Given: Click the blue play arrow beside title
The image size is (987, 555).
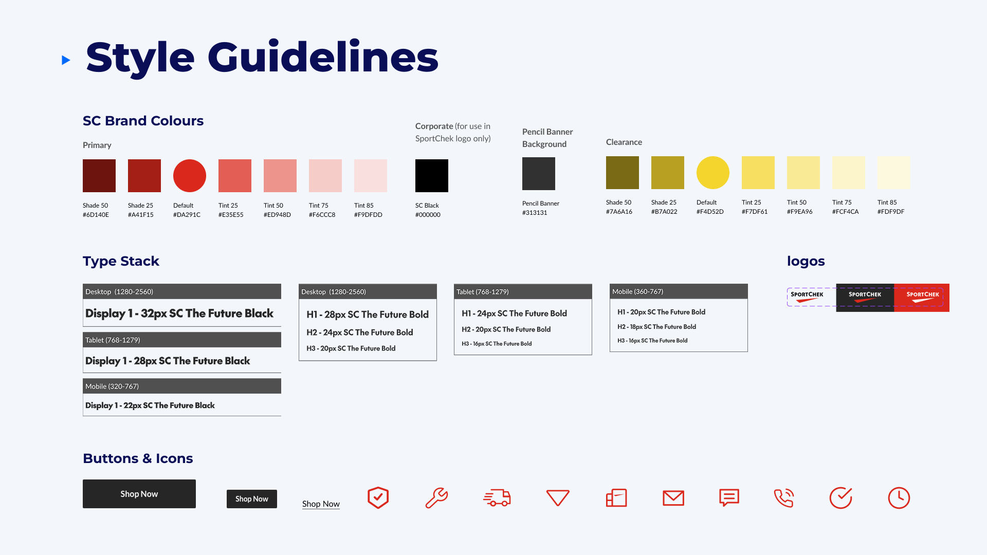Looking at the screenshot, I should [66, 60].
